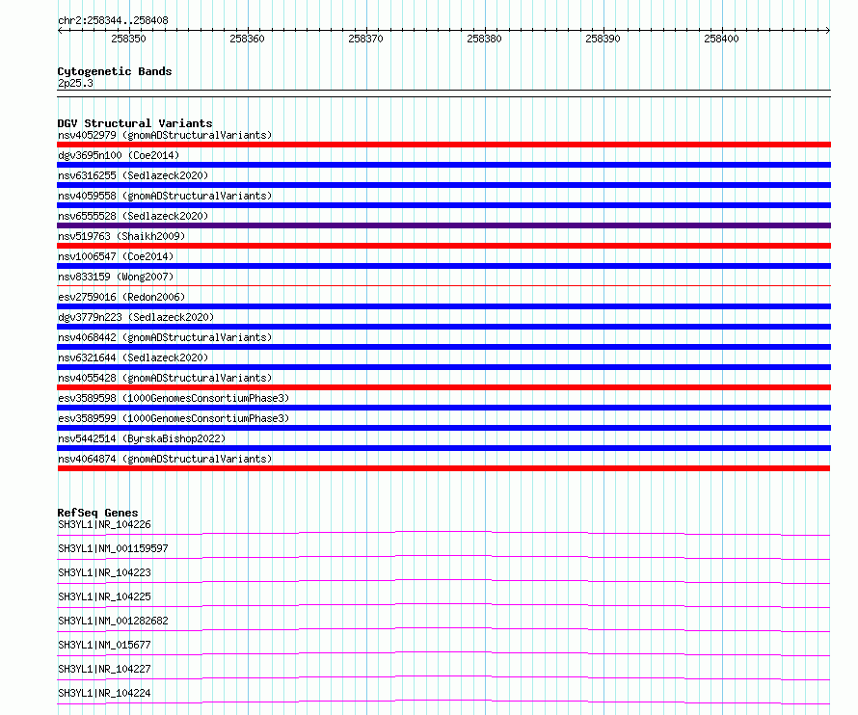Open transcript SH3YL1|NM_001159597
The width and height of the screenshot is (858, 715).
tap(113, 548)
